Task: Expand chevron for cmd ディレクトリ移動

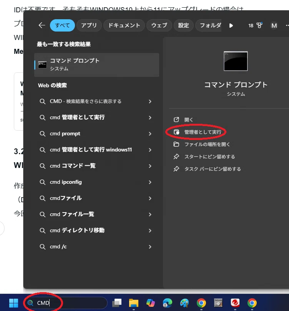Action: tap(150, 231)
